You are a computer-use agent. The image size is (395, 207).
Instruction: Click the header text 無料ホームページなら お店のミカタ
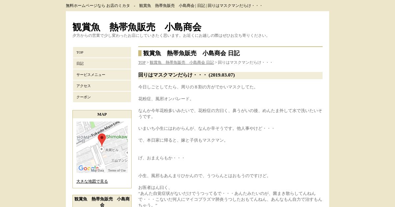98,6
